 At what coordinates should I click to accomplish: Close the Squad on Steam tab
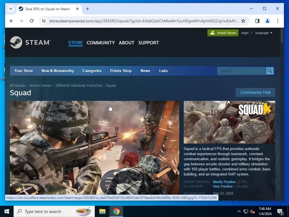tap(77, 9)
